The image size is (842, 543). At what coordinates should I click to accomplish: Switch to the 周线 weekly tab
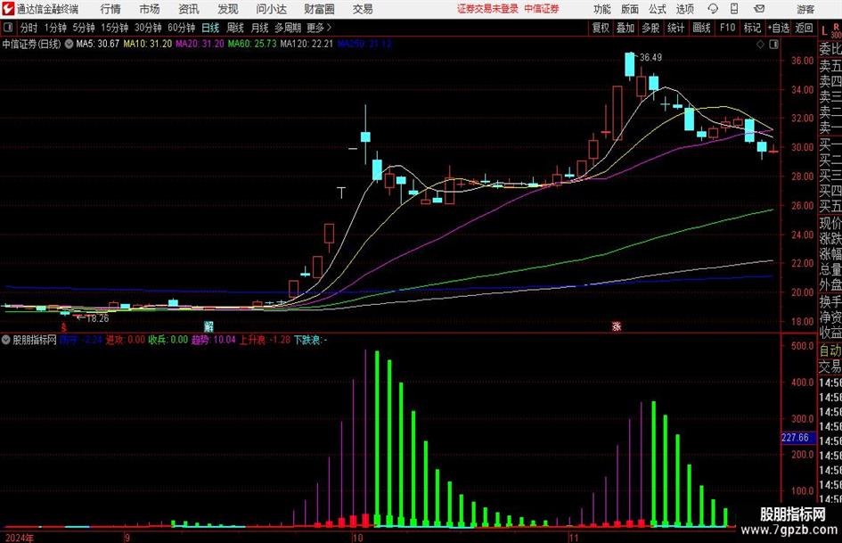235,28
